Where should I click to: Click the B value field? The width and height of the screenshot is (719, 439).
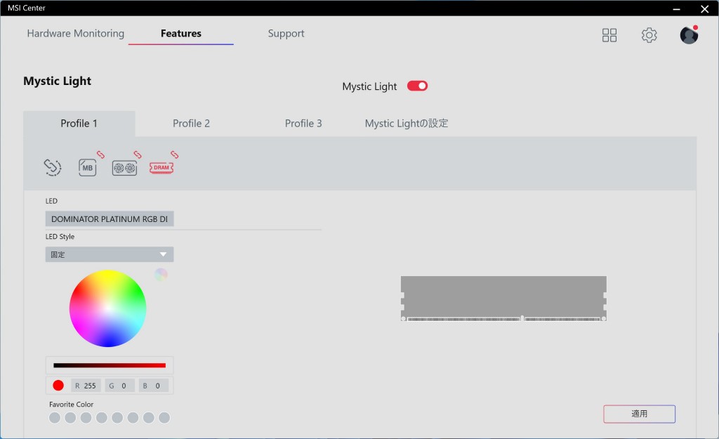click(x=154, y=386)
